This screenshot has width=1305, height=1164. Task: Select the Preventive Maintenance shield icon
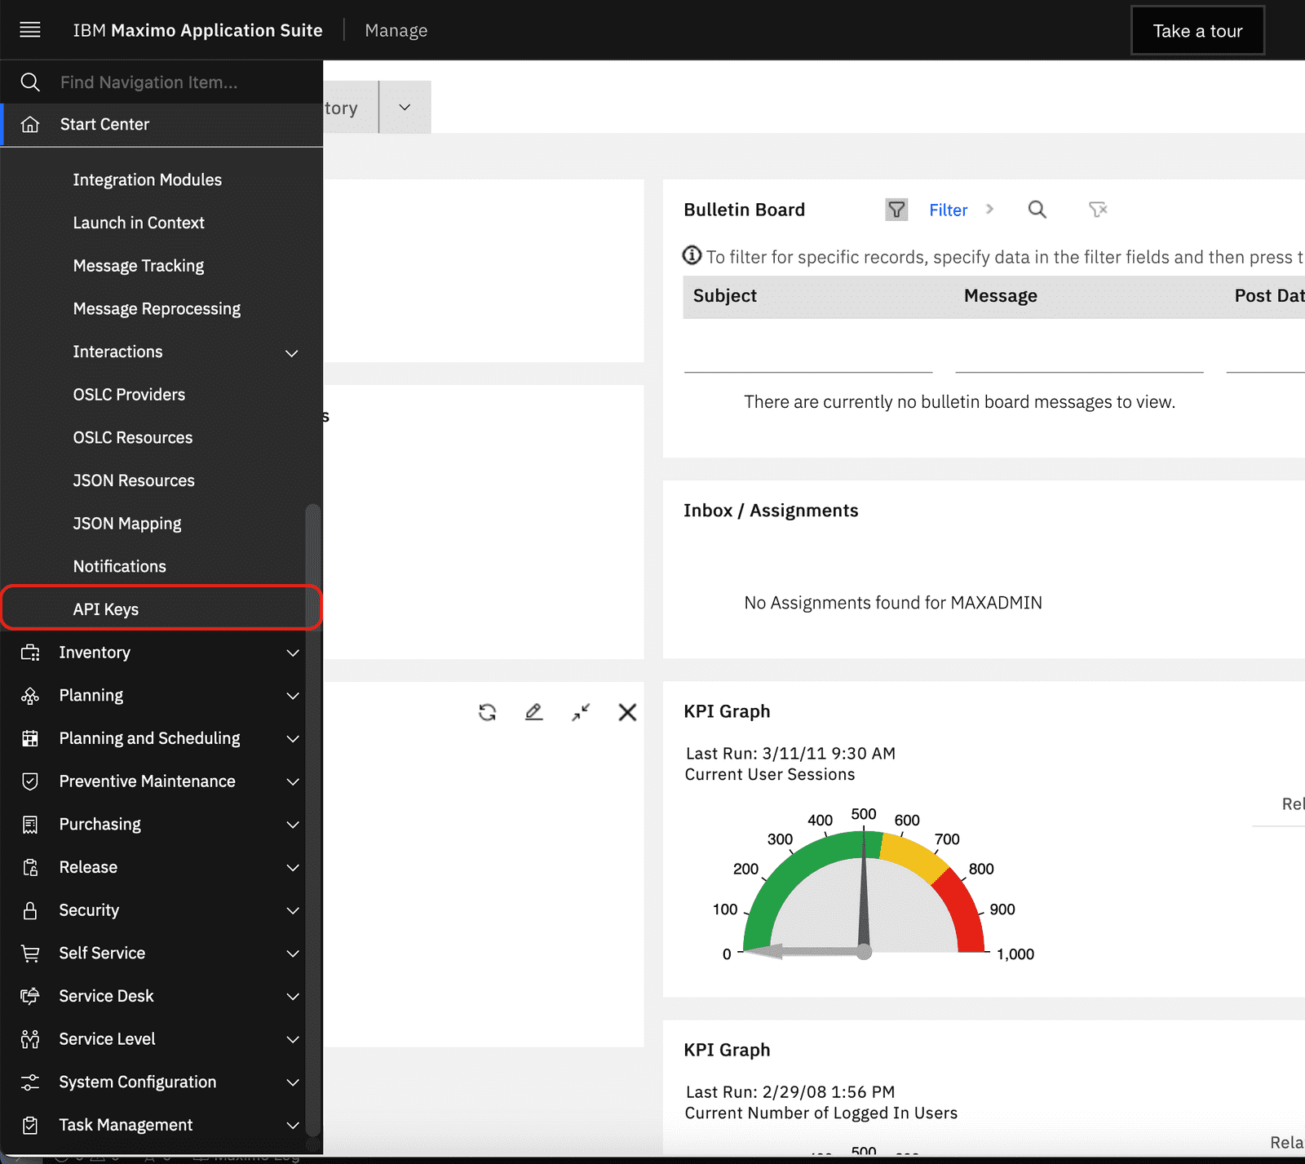30,781
